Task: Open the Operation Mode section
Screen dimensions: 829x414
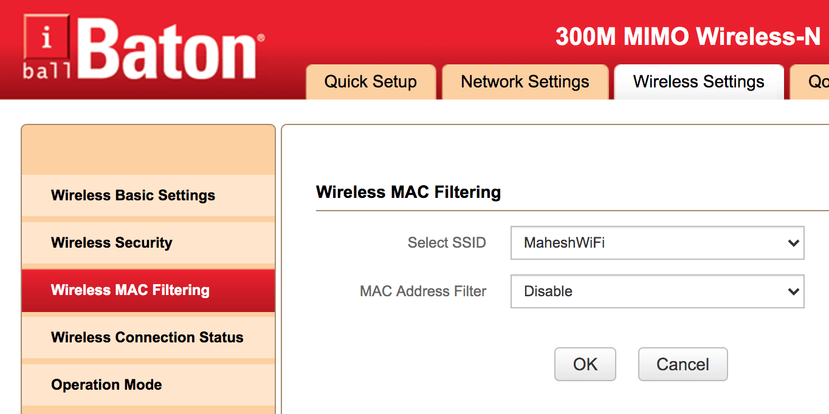Action: pyautogui.click(x=106, y=385)
